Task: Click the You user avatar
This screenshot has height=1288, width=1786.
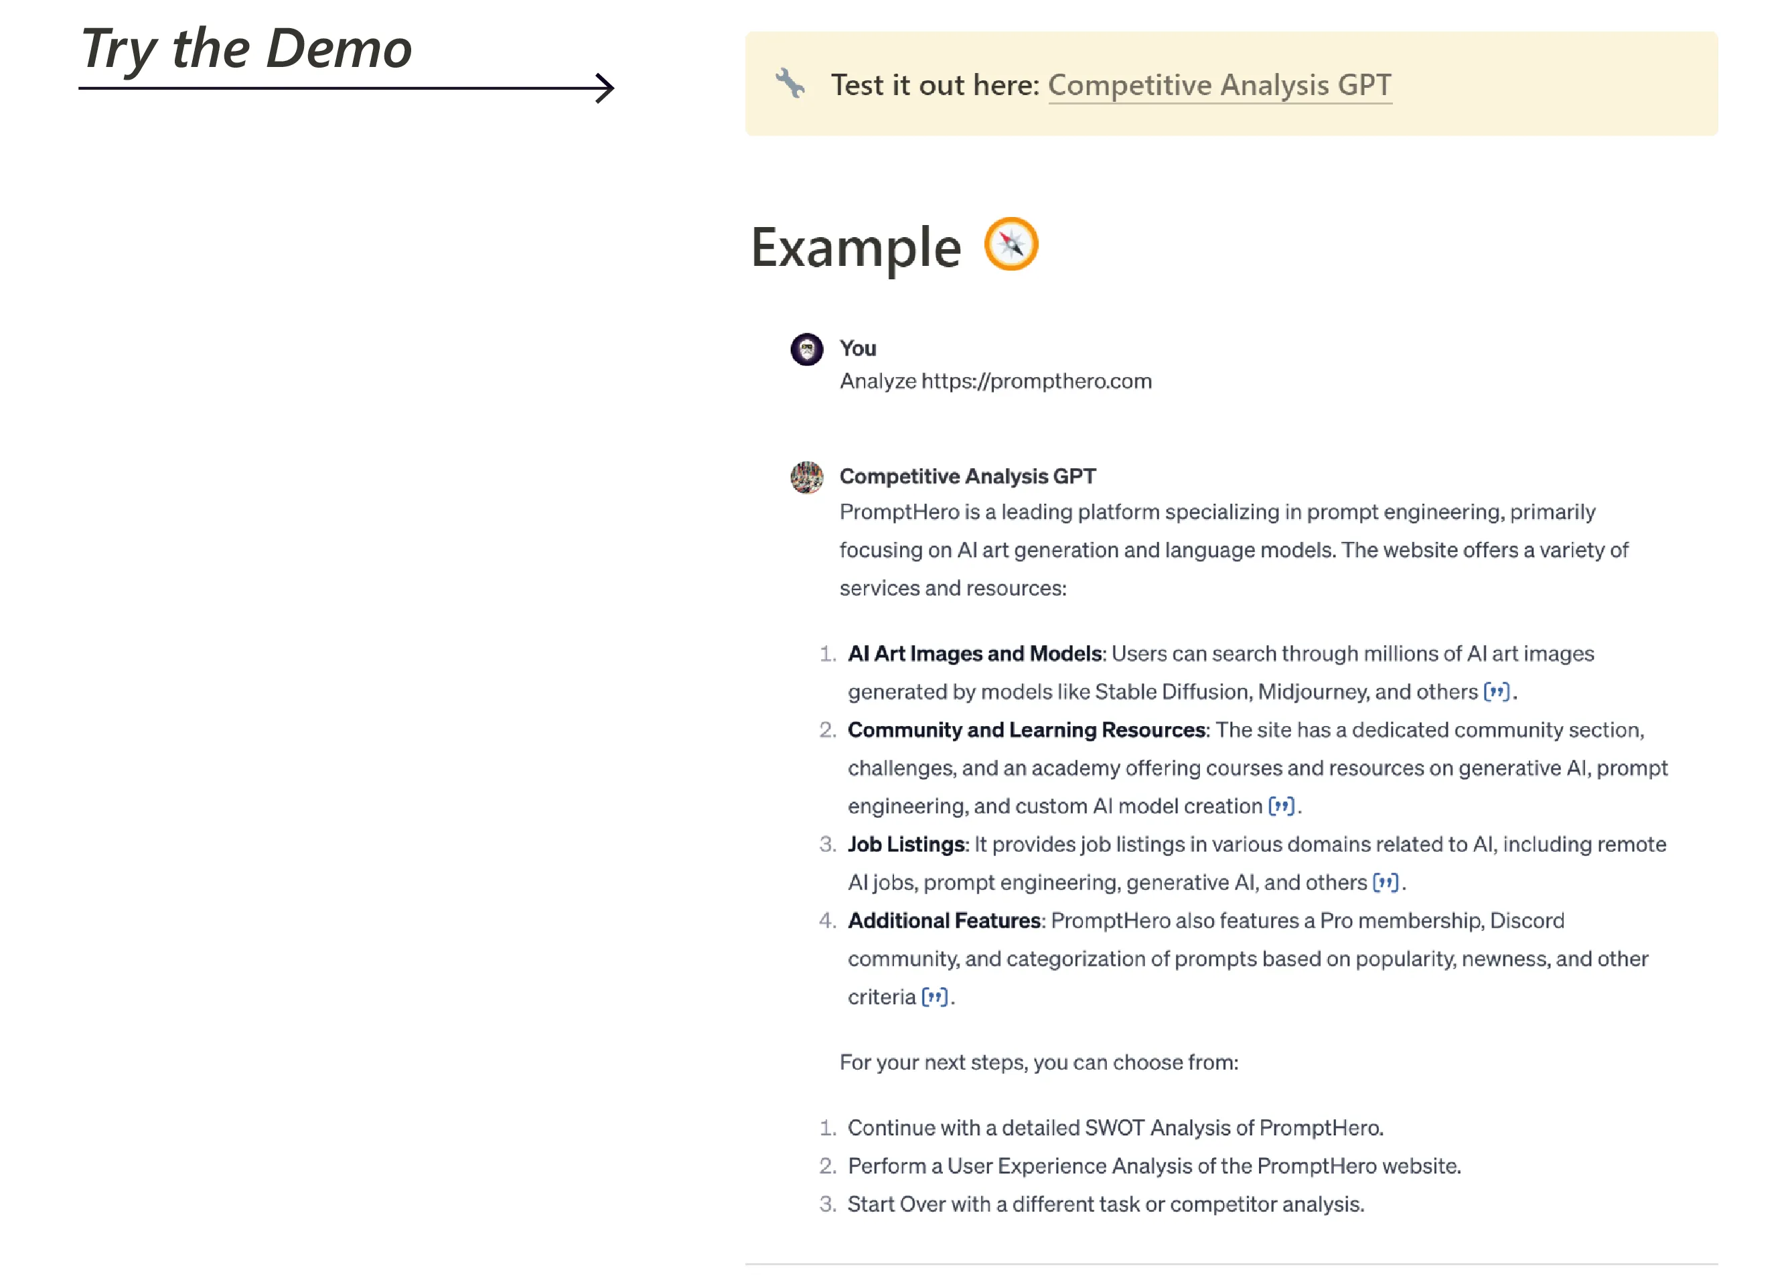Action: click(x=806, y=349)
